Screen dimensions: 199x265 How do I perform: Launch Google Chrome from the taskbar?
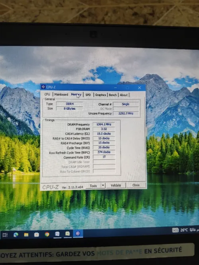click(47, 234)
